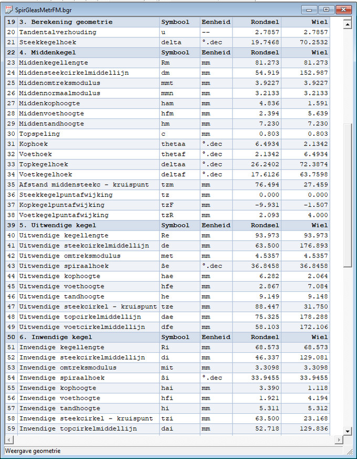Select the 'Inwendige voethoogte' row label
This screenshot has height=459, width=357.
59,398
